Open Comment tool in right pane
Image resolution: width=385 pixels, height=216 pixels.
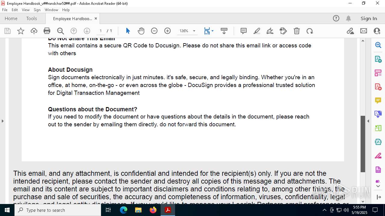pyautogui.click(x=378, y=100)
